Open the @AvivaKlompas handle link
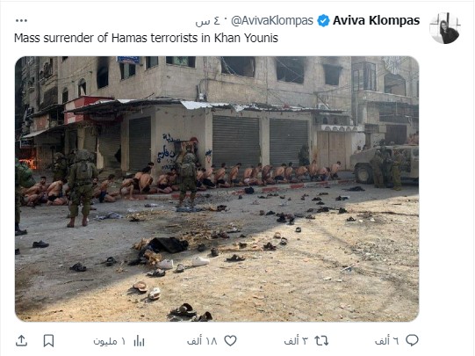Viewport: 475px width, 356px height. tap(272, 21)
